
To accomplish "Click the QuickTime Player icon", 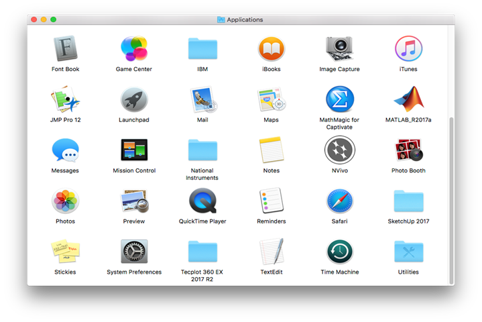I will click(x=202, y=201).
